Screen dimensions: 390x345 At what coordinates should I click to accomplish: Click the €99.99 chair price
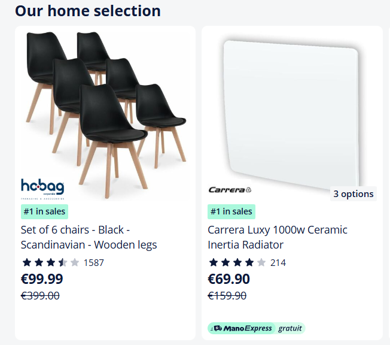pyautogui.click(x=42, y=279)
